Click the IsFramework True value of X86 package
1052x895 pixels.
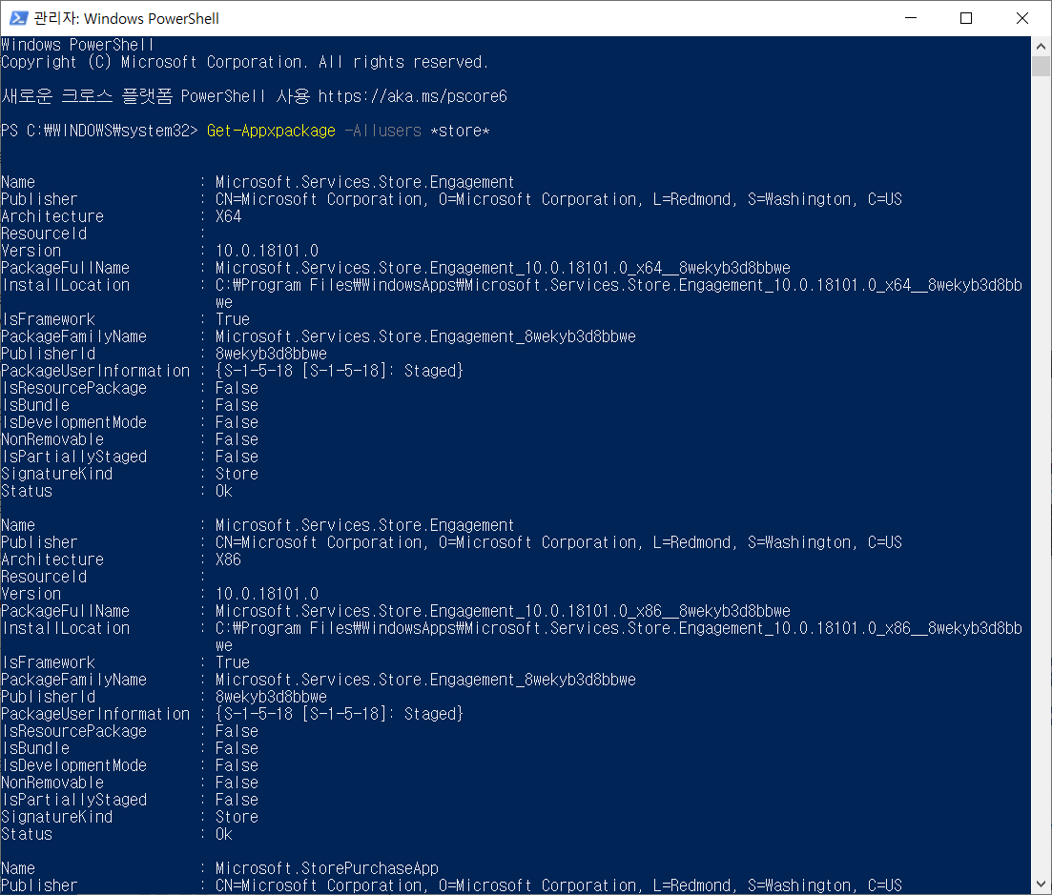233,663
